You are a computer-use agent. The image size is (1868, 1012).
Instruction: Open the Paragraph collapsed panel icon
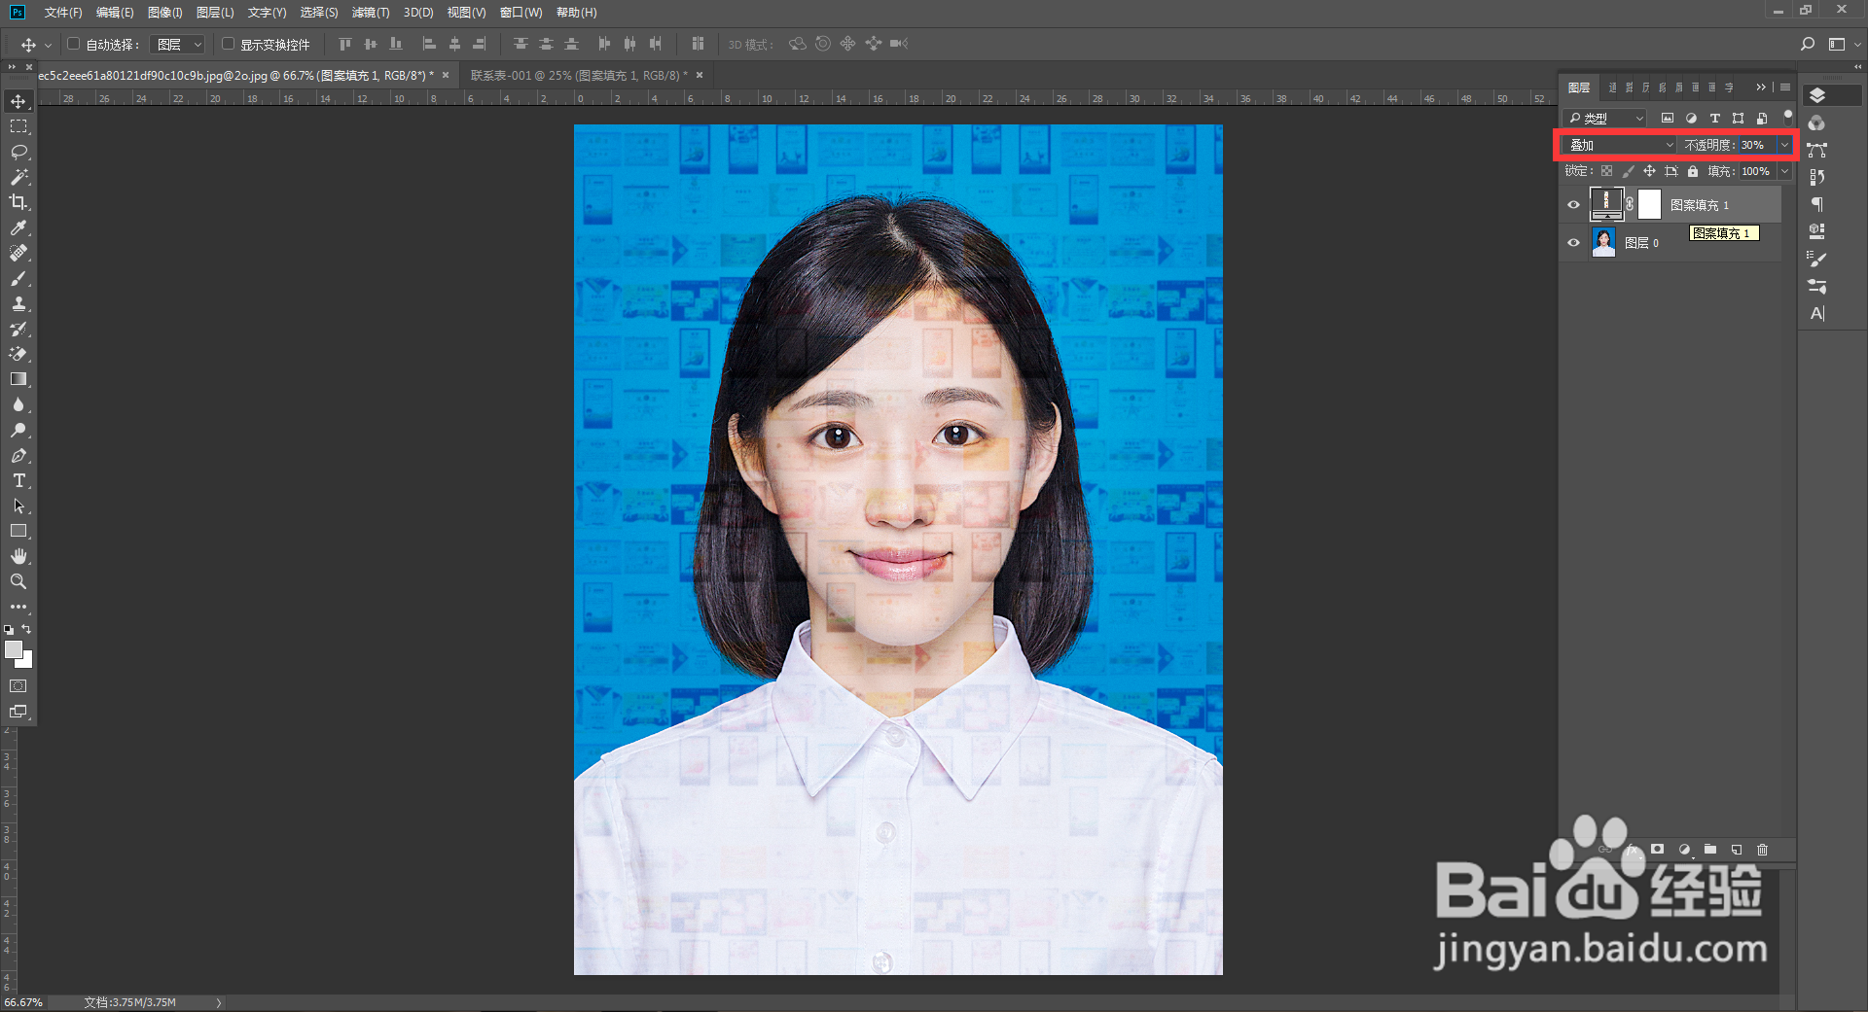pyautogui.click(x=1816, y=205)
